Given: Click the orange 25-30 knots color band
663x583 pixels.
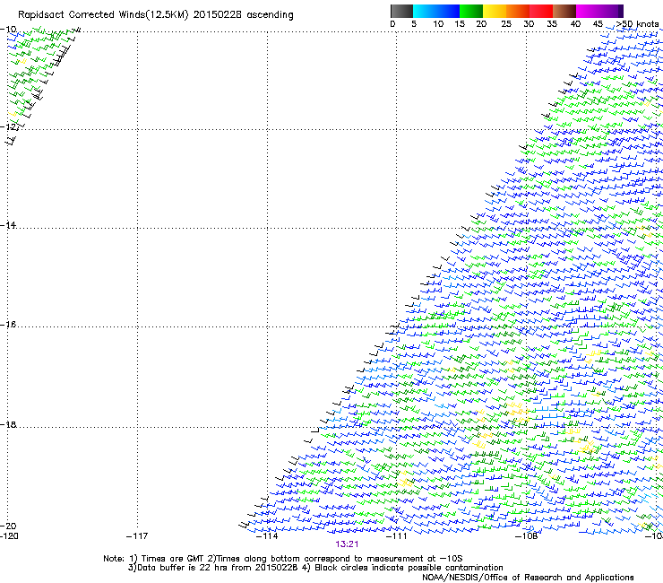Looking at the screenshot, I should click(x=518, y=11).
